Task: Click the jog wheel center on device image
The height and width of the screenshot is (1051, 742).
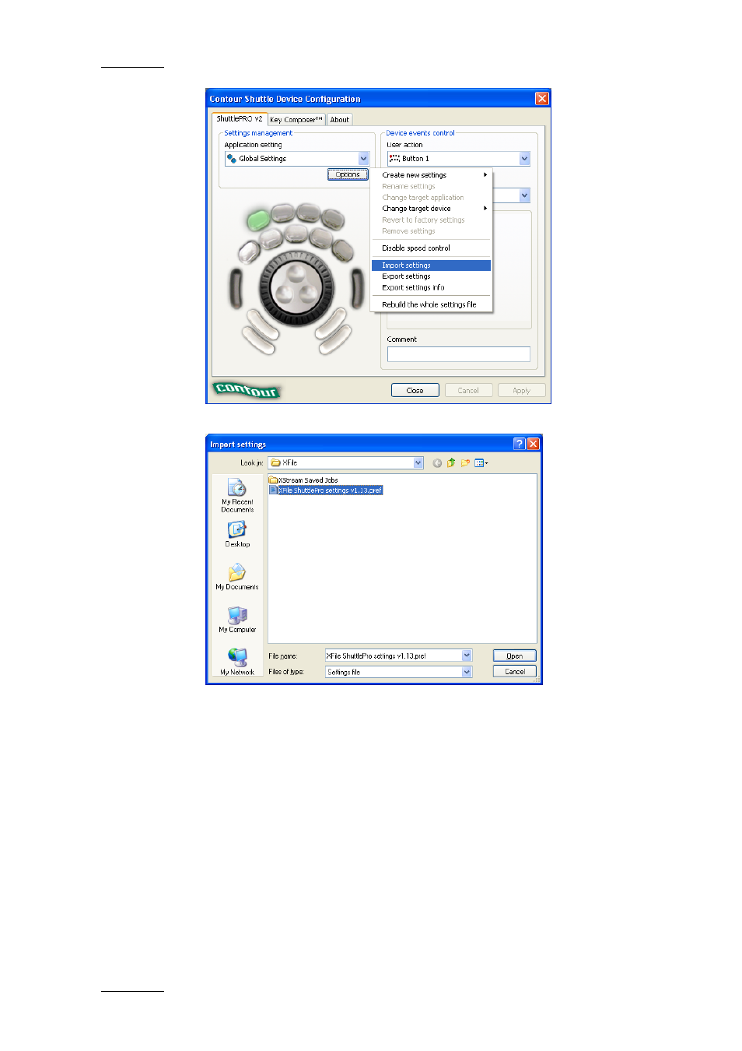Action: click(x=296, y=286)
